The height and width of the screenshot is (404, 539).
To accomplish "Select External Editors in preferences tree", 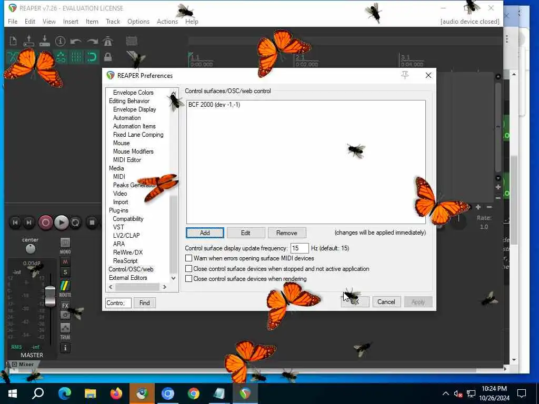I will coord(128,278).
